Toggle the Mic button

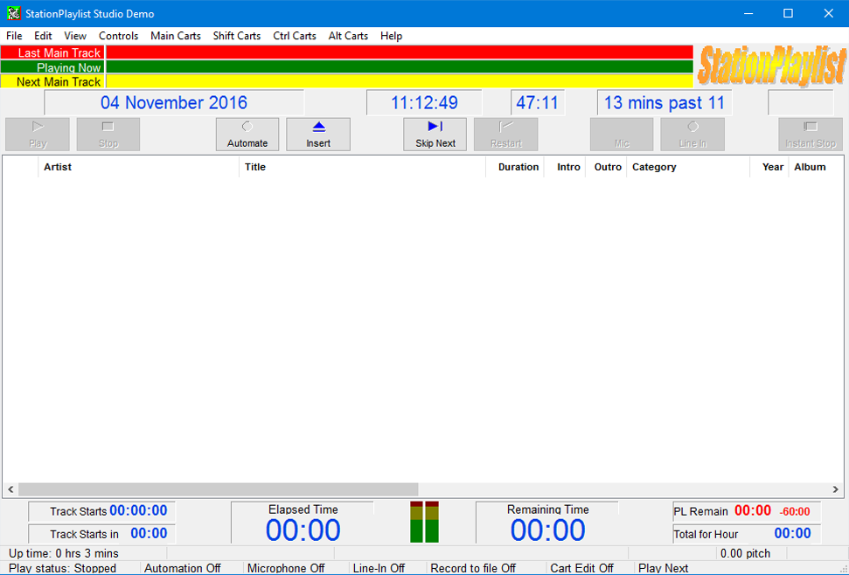click(x=622, y=135)
